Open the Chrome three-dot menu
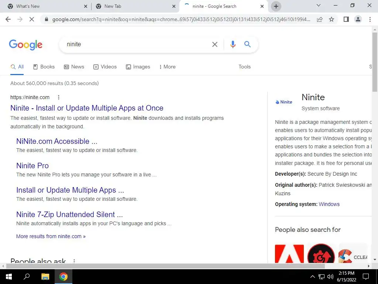This screenshot has width=378, height=284. (370, 19)
